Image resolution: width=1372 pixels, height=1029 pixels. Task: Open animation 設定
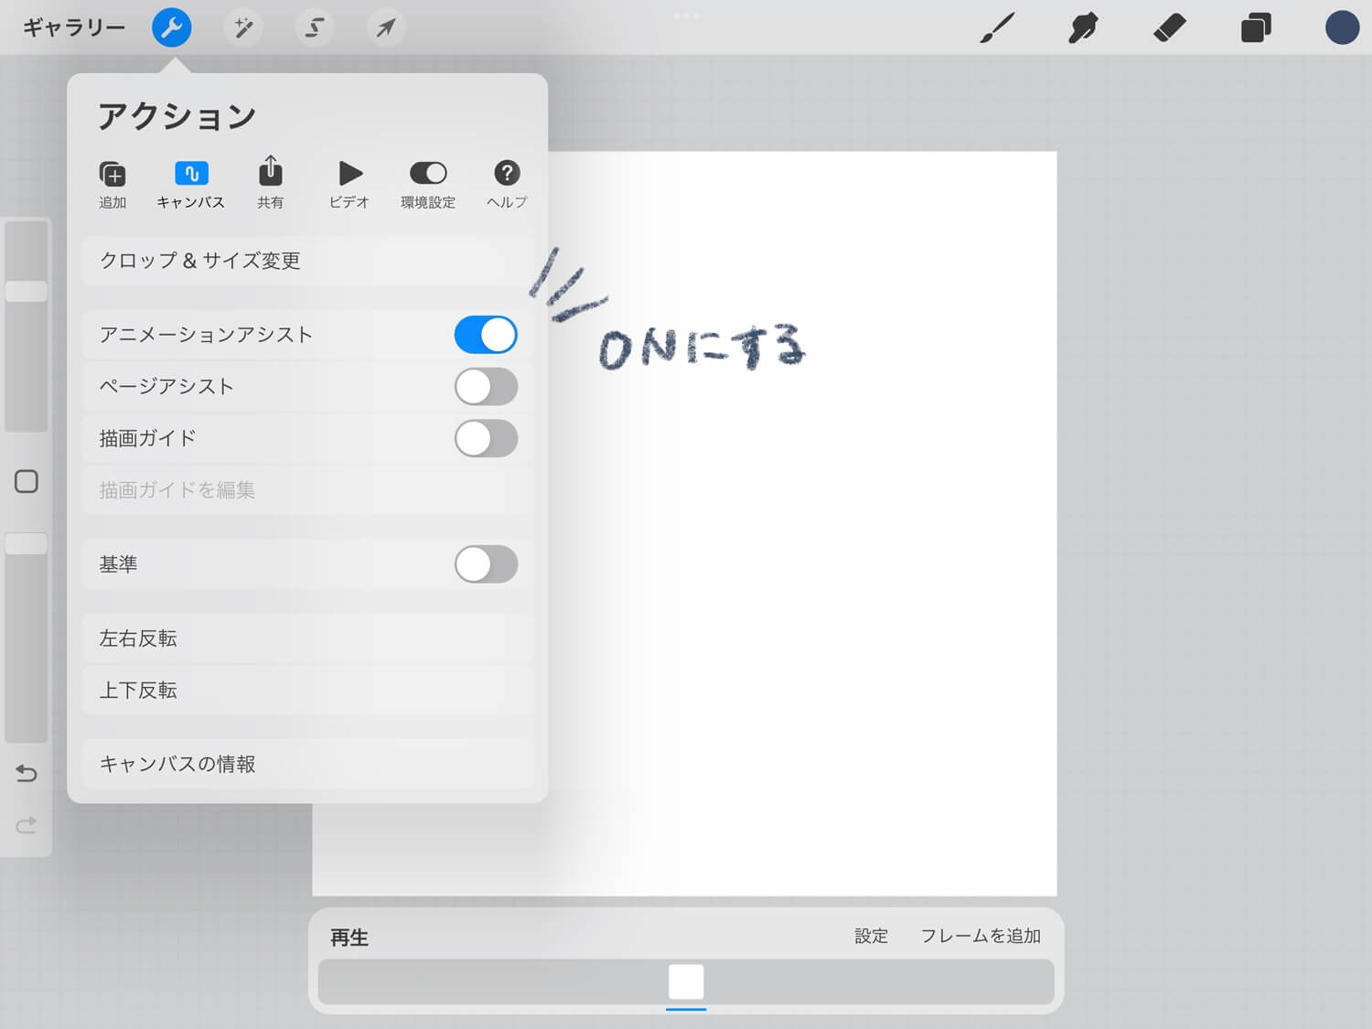[x=871, y=936]
